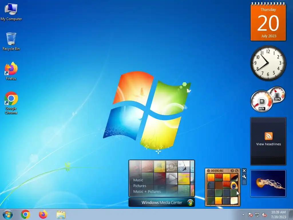The height and width of the screenshot is (220, 293).
Task: Launch Chrome from the taskbar
Action: pos(25,214)
